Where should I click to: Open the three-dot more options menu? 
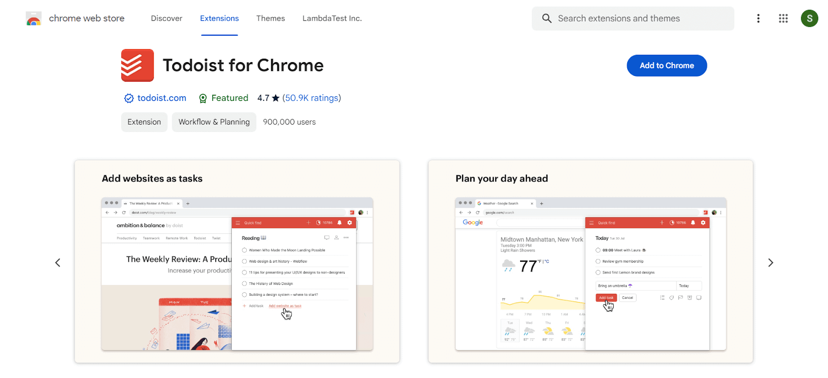(x=758, y=19)
